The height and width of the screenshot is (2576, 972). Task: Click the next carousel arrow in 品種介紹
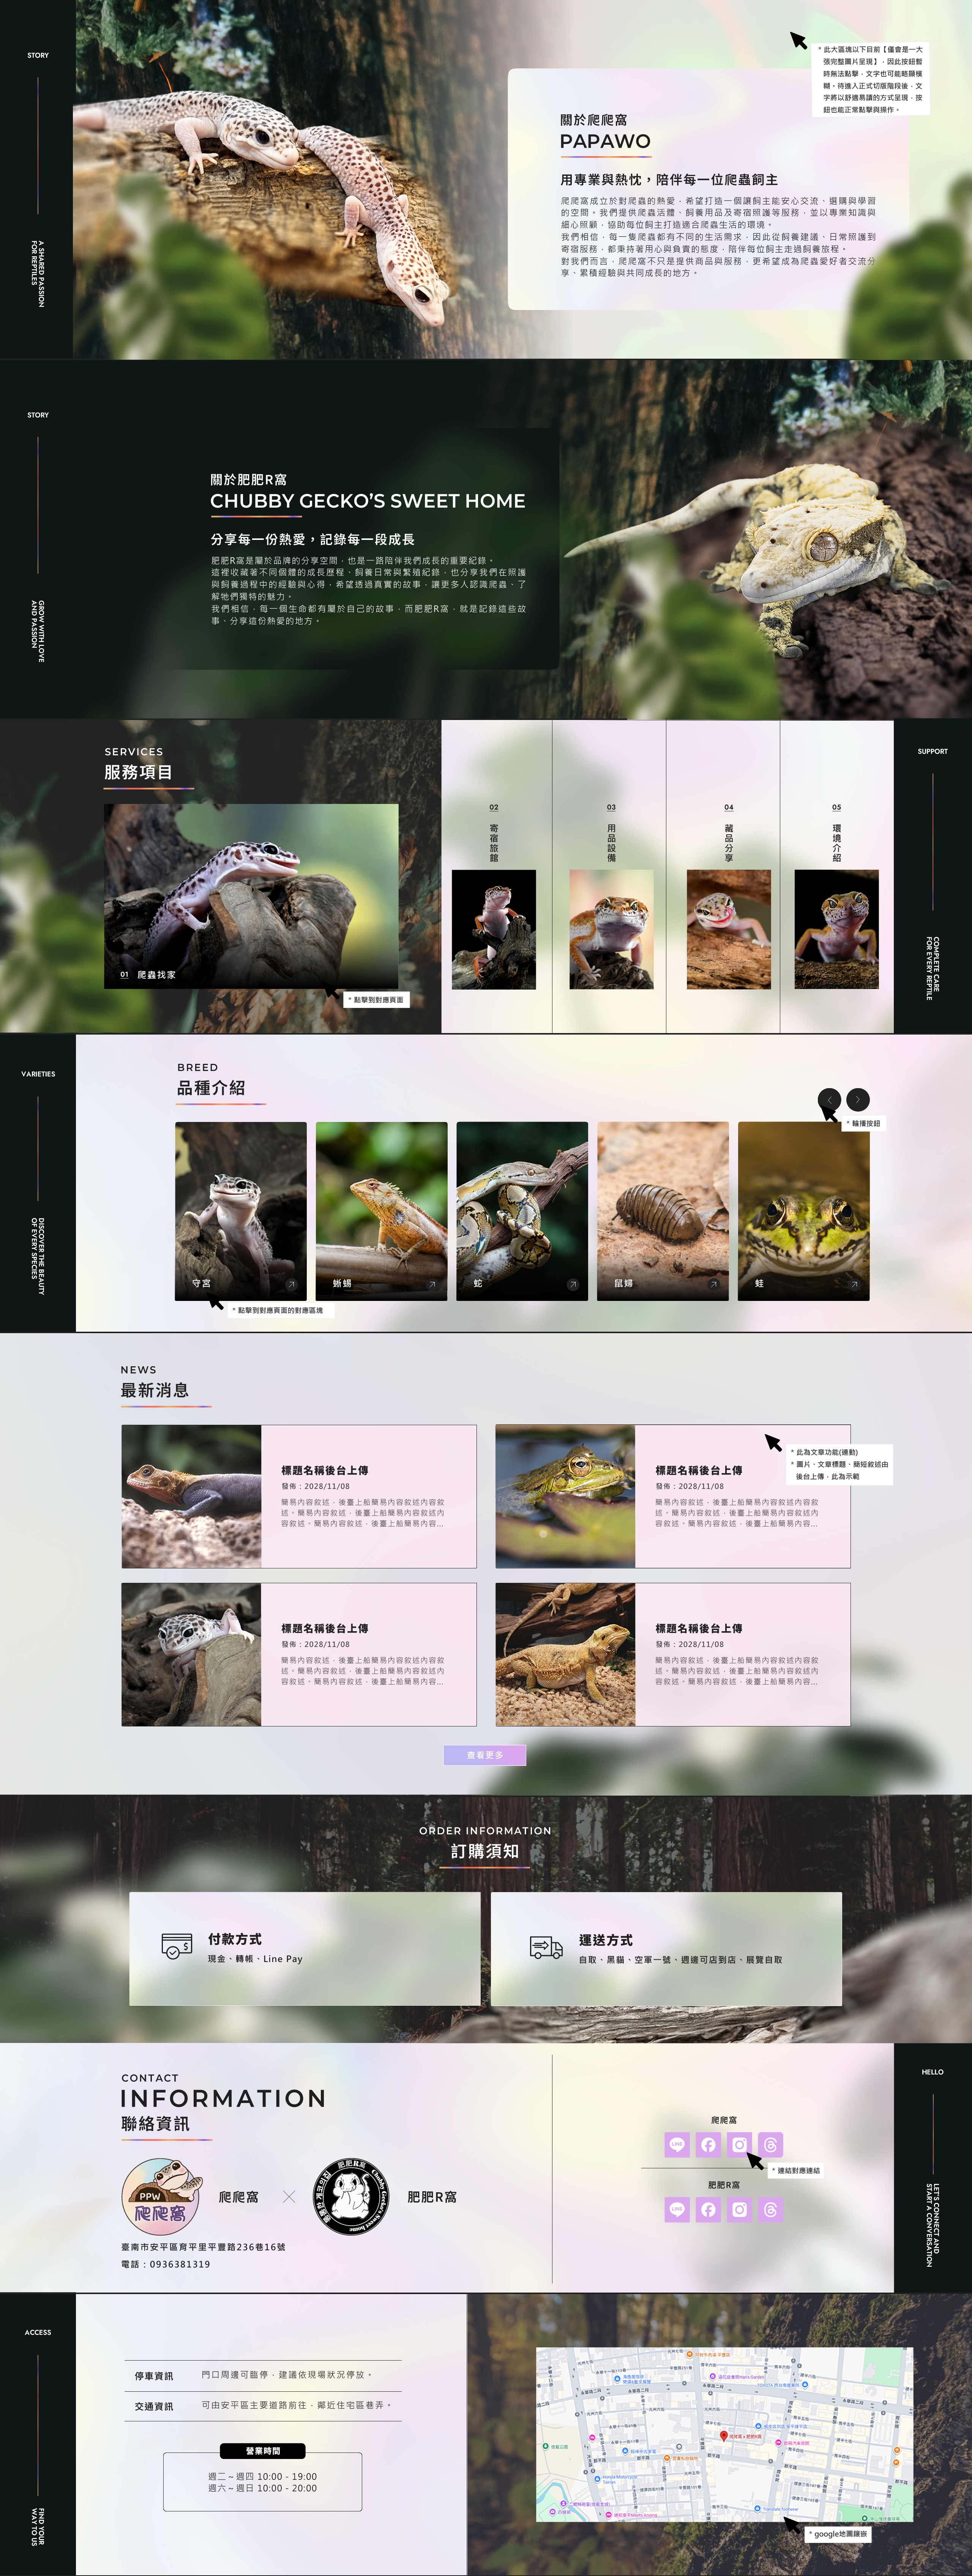tap(858, 1099)
